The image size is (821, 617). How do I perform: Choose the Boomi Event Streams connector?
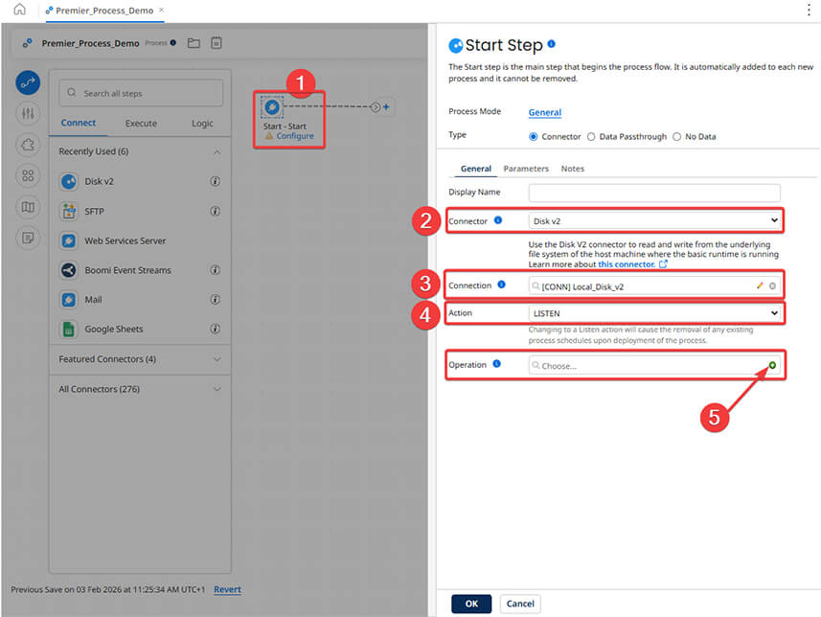(x=68, y=270)
